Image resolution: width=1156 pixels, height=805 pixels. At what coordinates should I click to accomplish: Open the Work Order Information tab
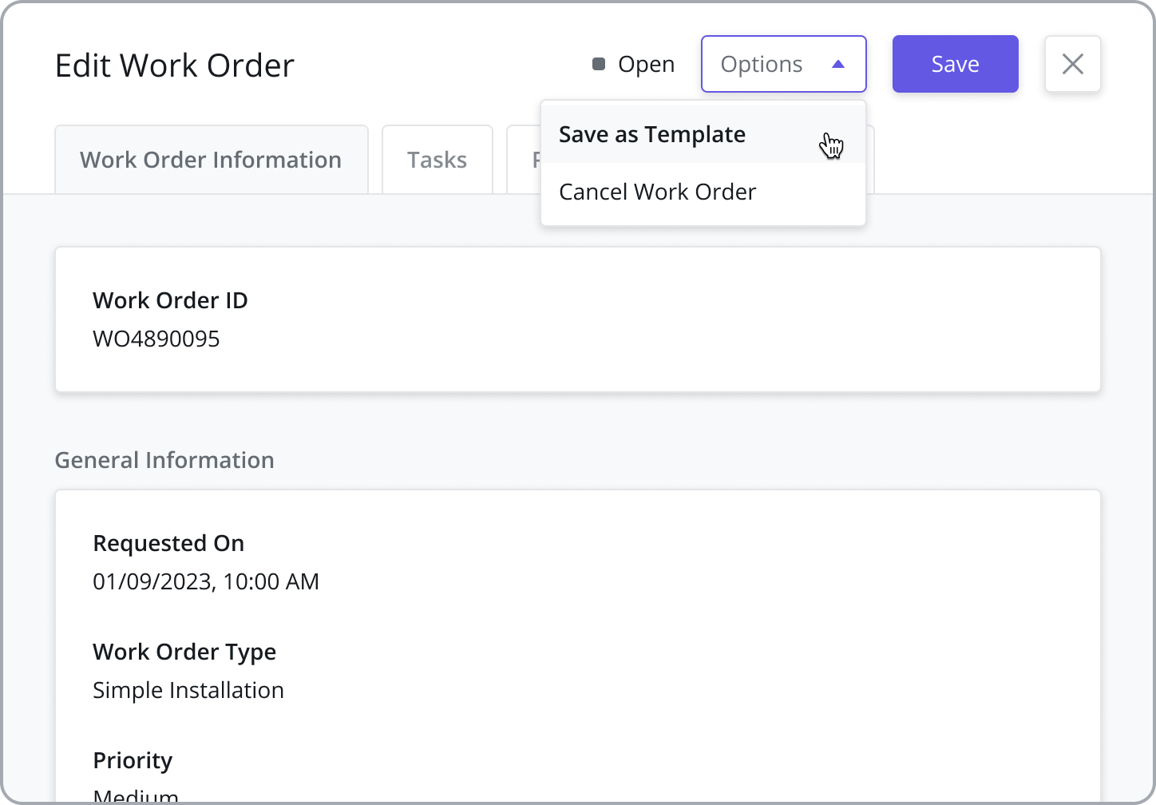pos(211,160)
